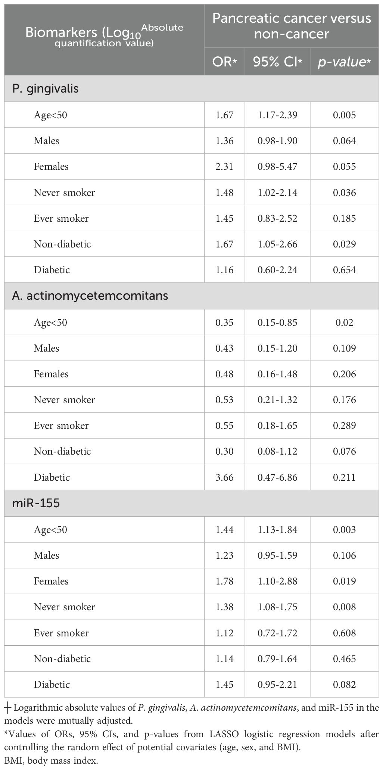Click the 0.15-0.85 confidence interval cell

(277, 322)
